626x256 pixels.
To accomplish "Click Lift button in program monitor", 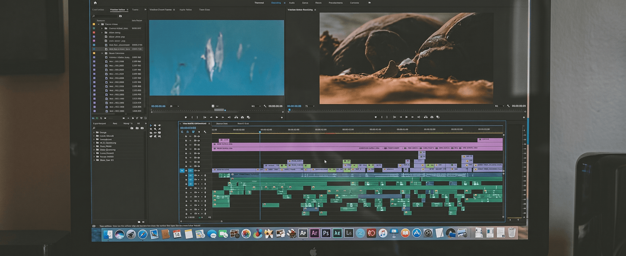I will (426, 117).
